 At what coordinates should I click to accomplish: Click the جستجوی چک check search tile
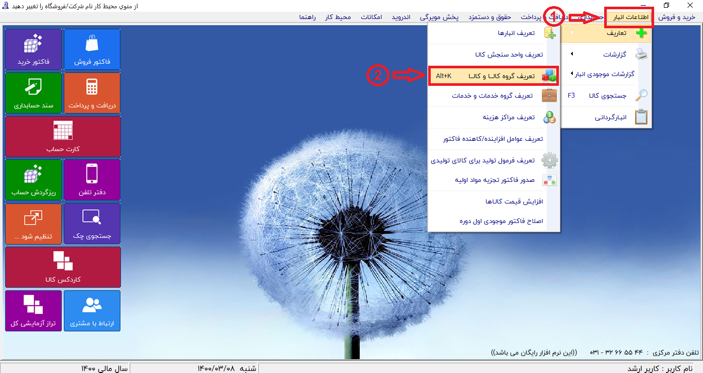pos(92,223)
